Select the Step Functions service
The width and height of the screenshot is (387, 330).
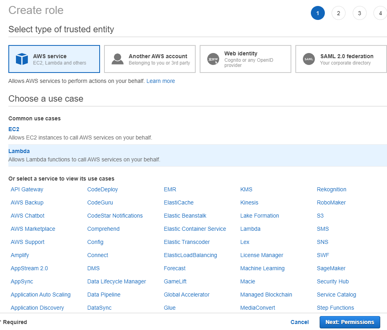(336, 308)
